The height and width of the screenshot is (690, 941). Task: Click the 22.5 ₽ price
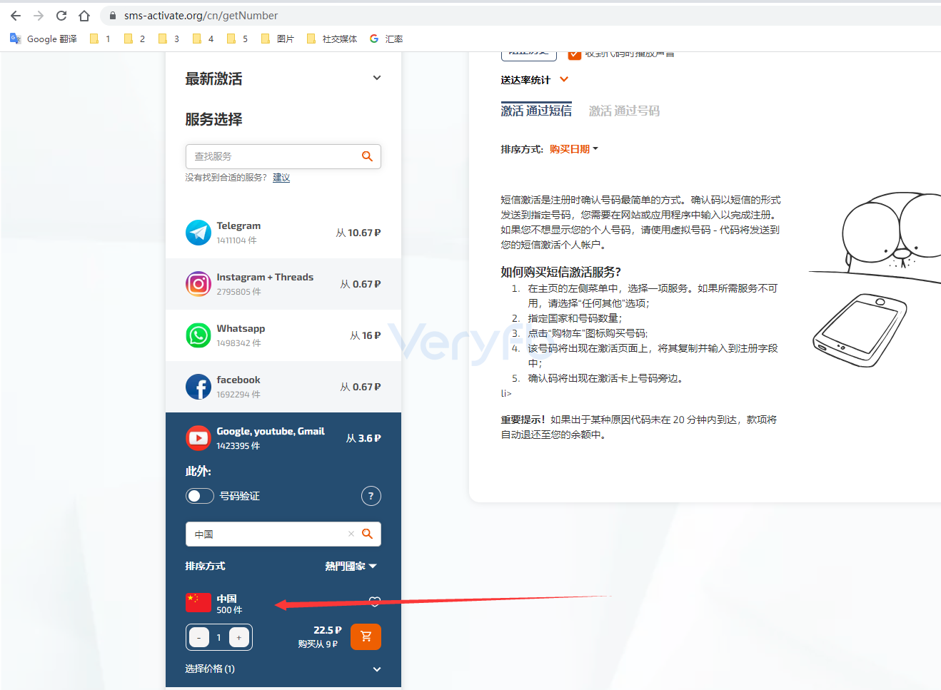coord(328,630)
